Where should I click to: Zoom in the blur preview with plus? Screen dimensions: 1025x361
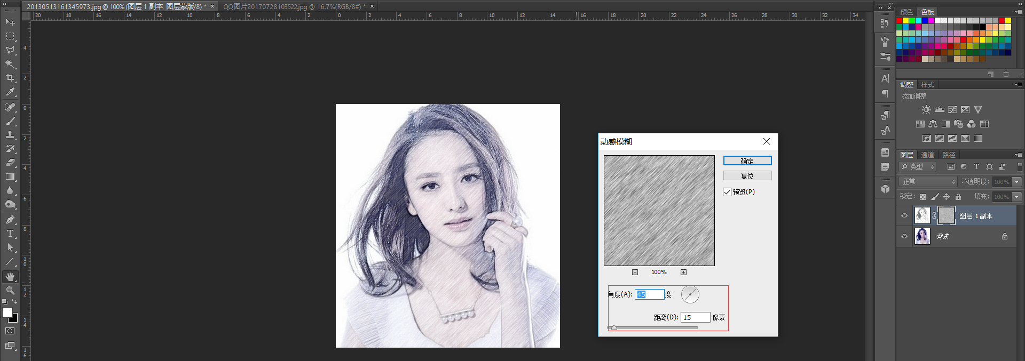tap(683, 272)
